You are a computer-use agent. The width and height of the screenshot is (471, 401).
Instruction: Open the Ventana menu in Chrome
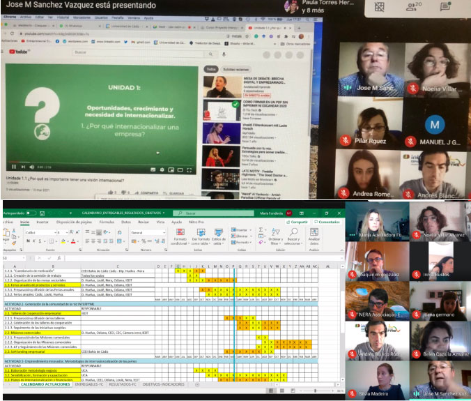pos(134,17)
